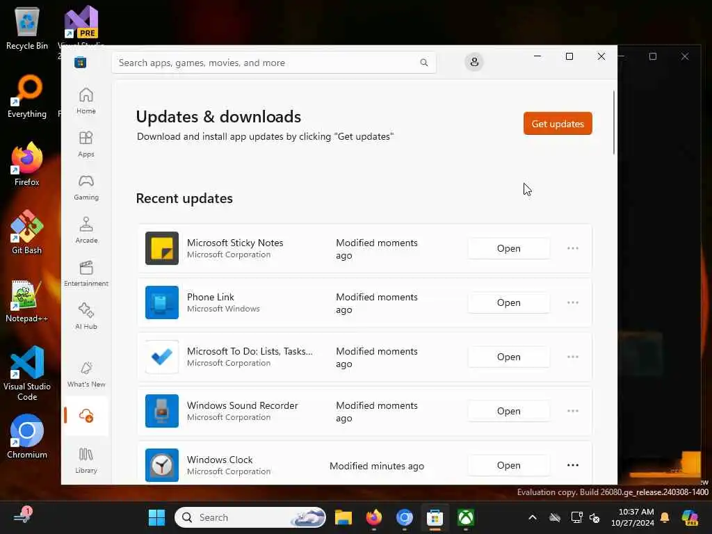Click Chromium icon in the taskbar
This screenshot has height=534, width=712.
404,517
